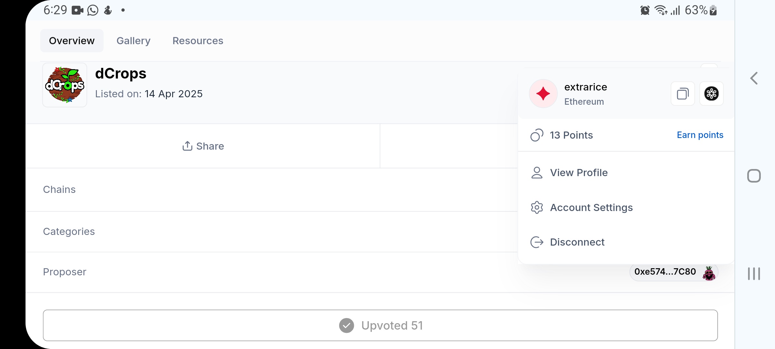Screen dimensions: 775x349
Task: Switch to the Gallery tab
Action: 133,41
